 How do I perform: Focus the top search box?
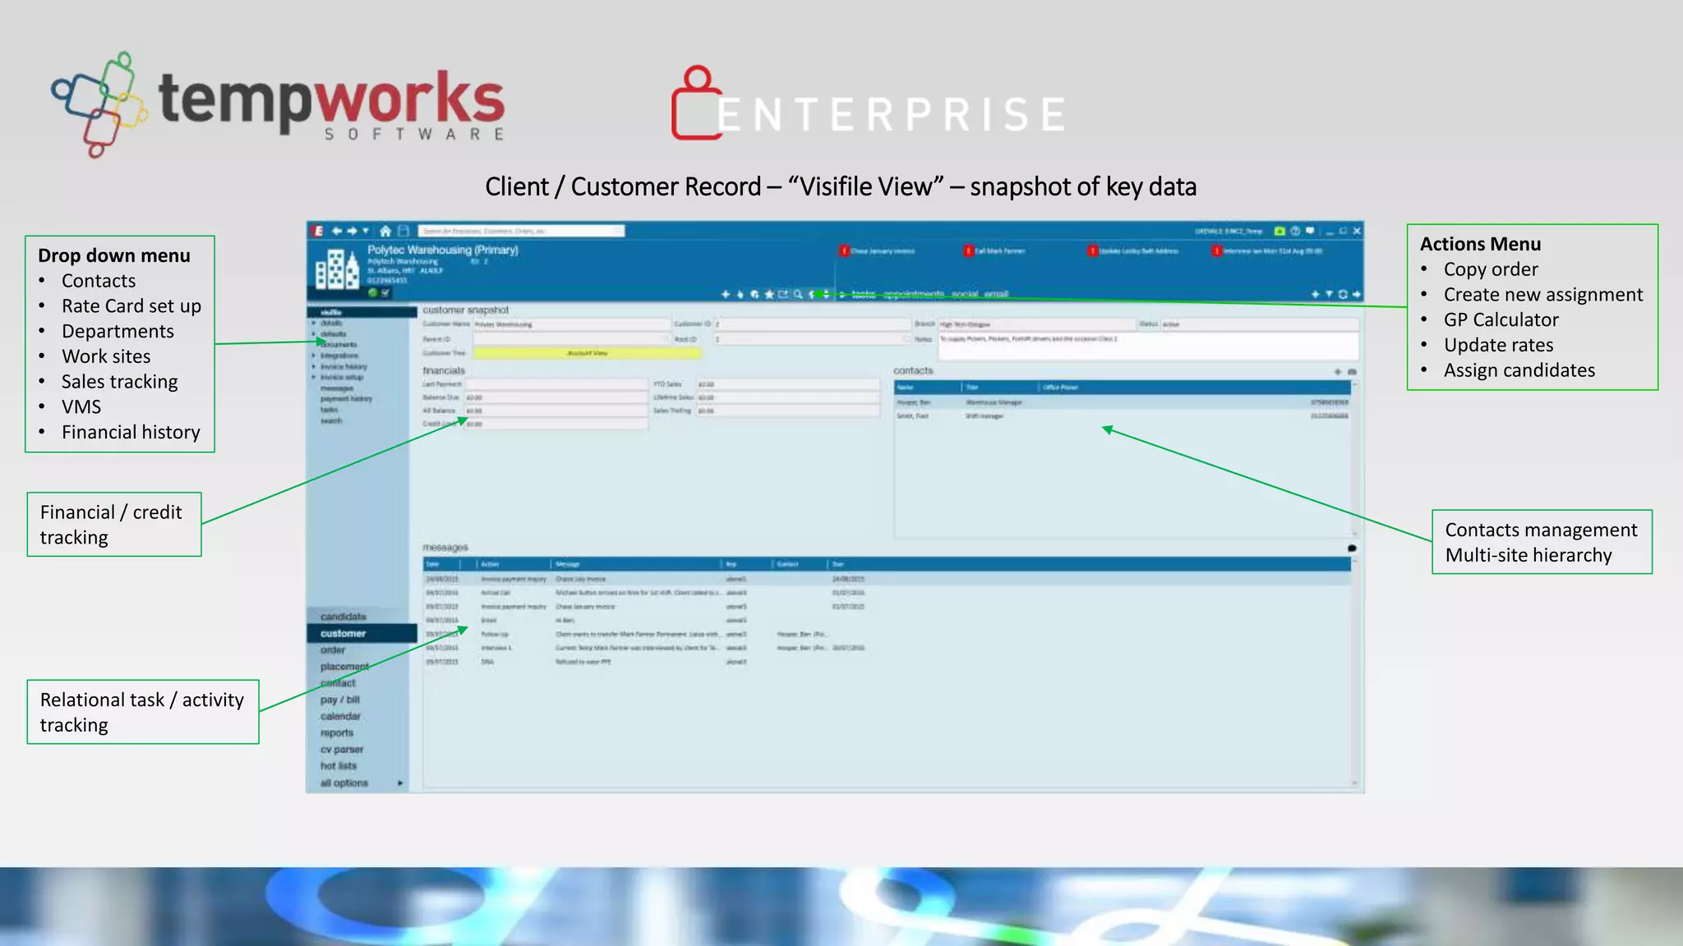521,232
